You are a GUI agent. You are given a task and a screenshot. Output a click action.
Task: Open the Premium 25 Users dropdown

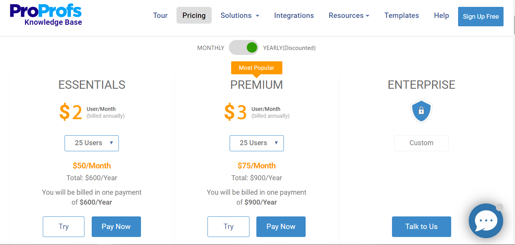click(x=257, y=143)
